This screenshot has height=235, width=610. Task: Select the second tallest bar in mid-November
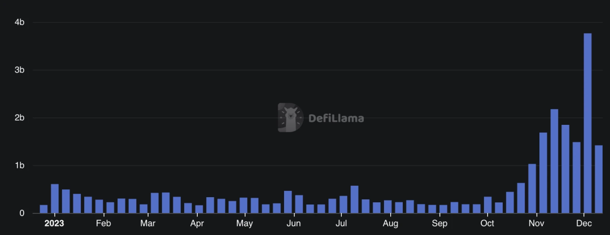pos(555,161)
